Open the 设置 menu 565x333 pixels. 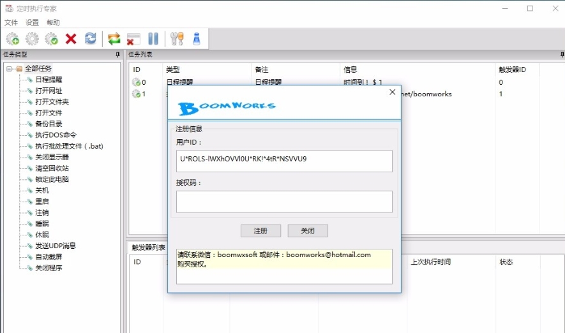(x=32, y=22)
